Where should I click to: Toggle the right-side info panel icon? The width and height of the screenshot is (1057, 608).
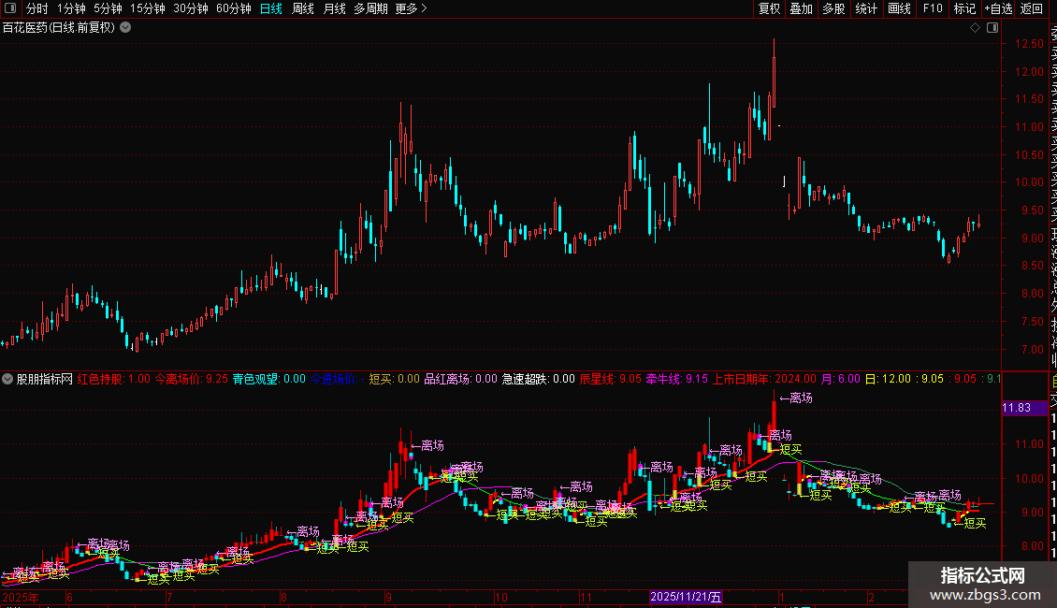(992, 28)
